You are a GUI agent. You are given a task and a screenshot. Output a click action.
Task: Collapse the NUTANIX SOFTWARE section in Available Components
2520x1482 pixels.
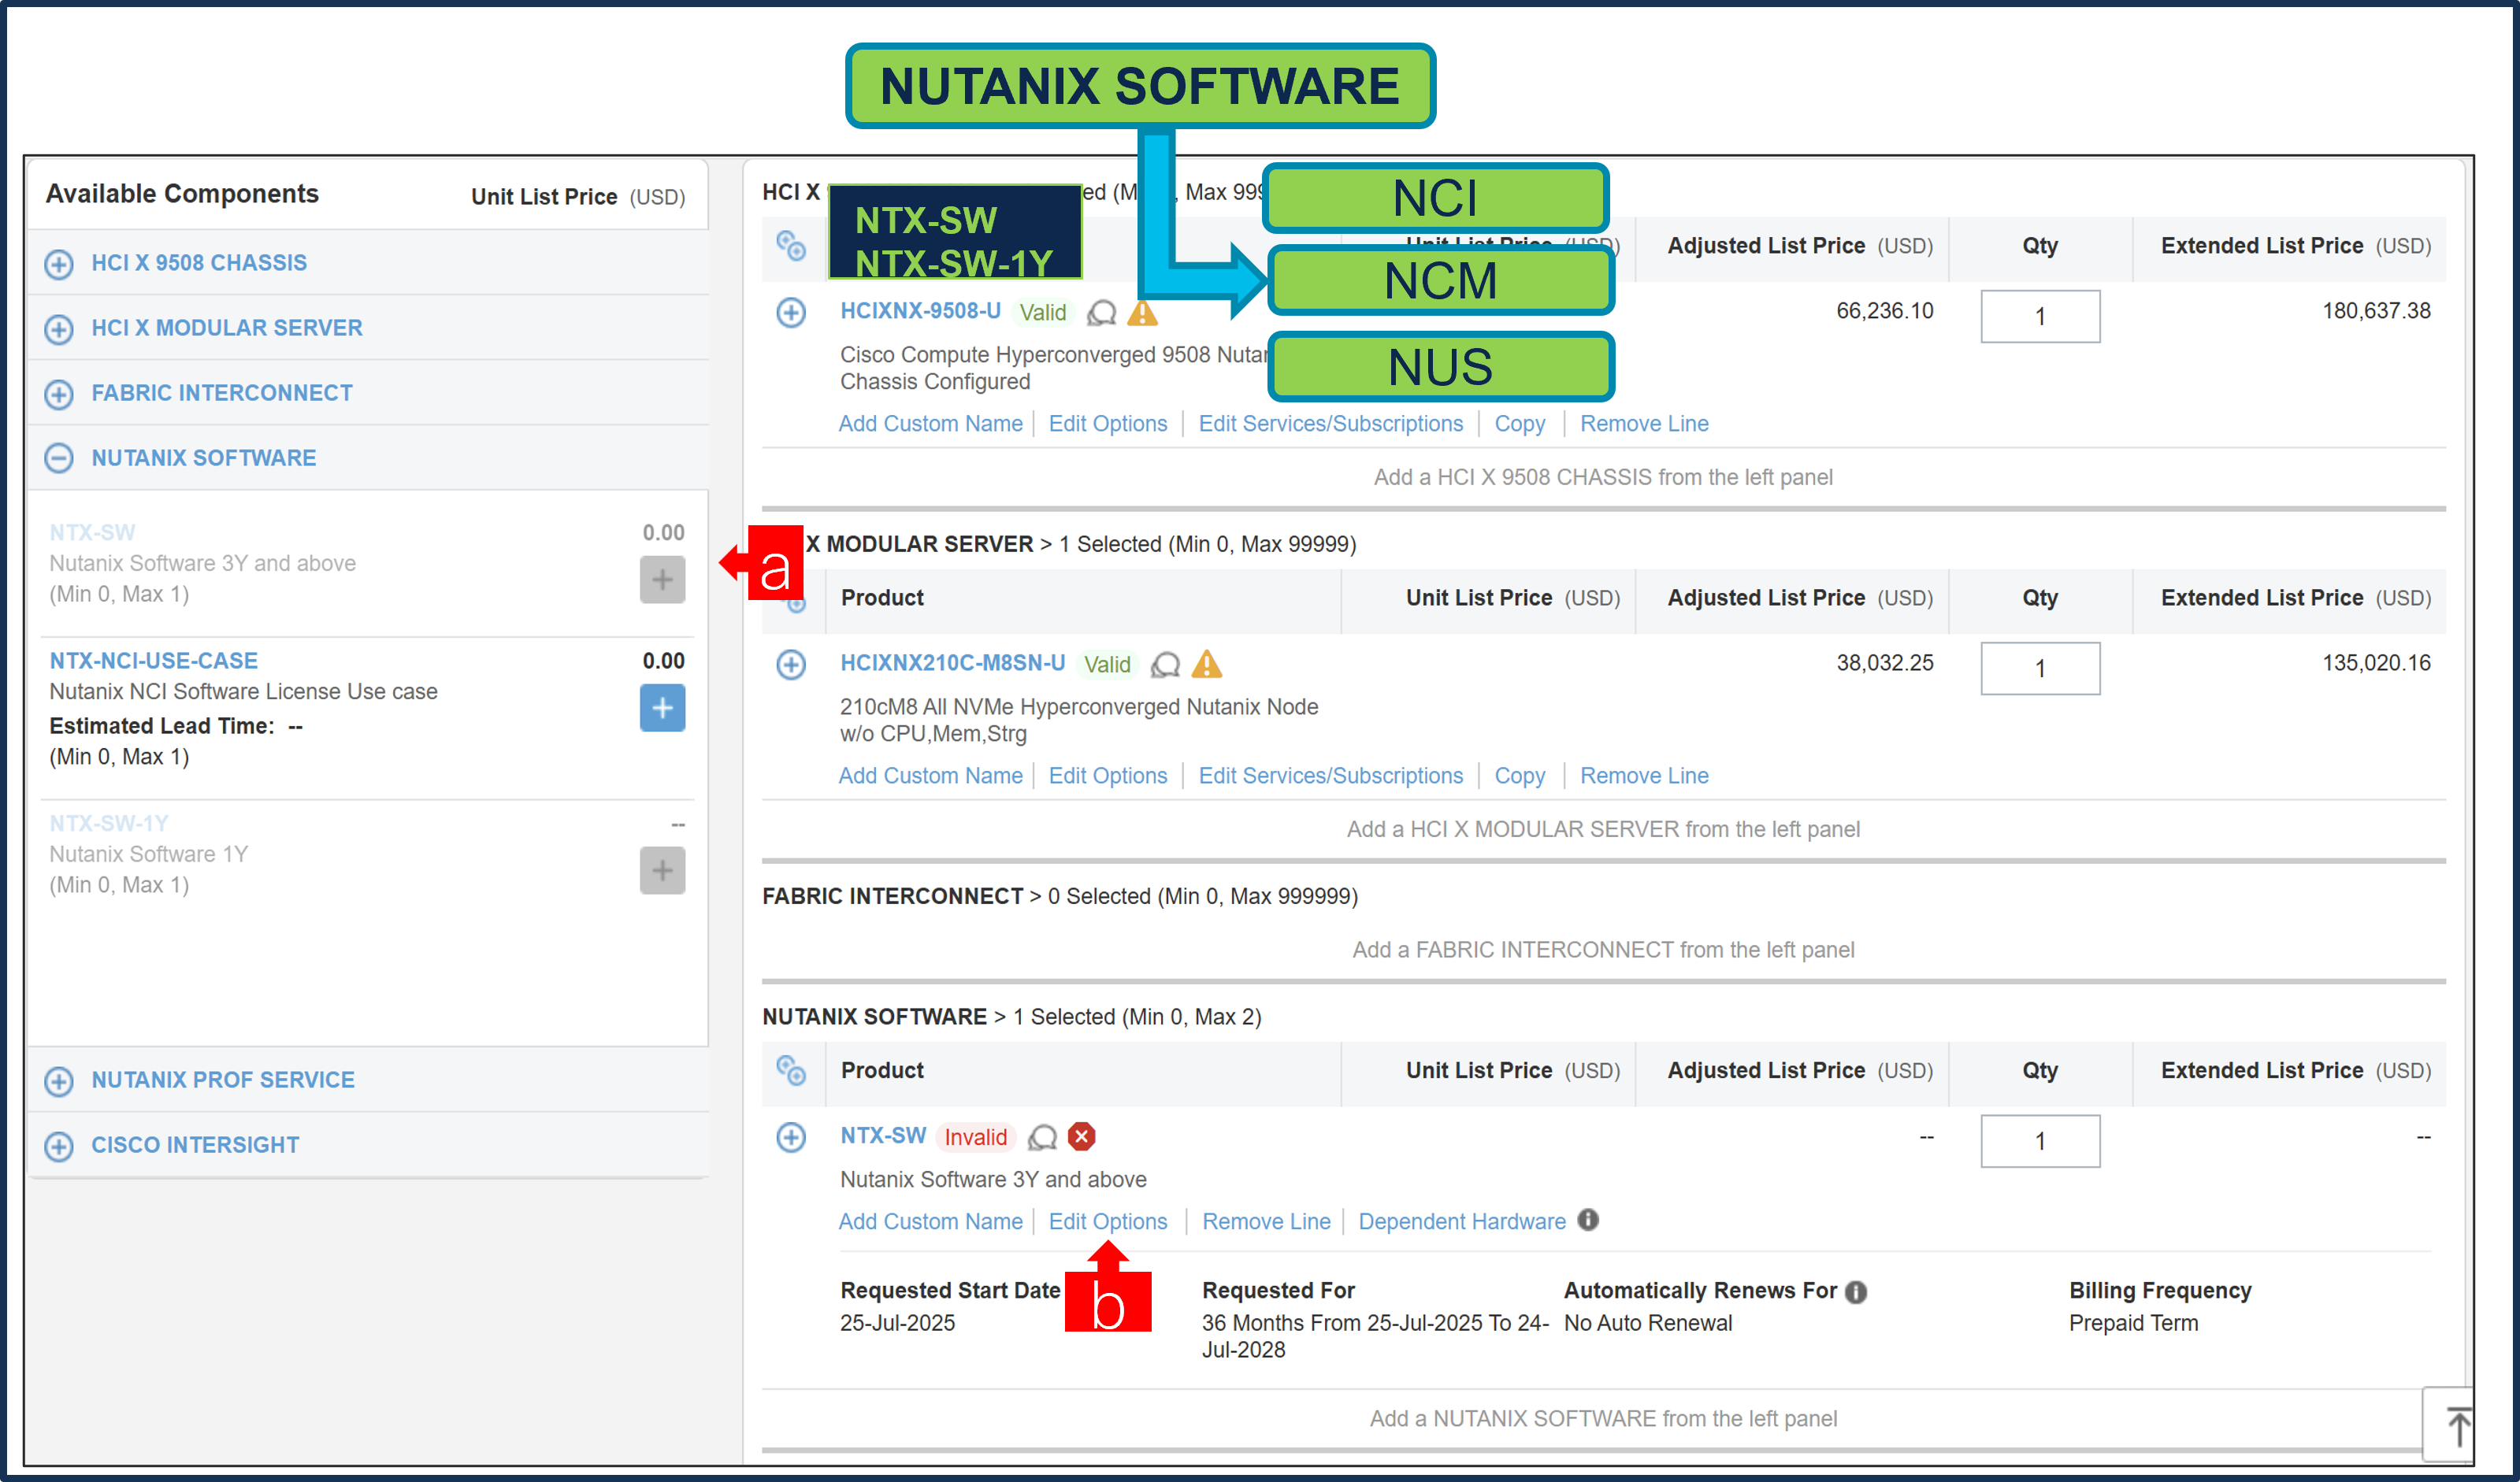click(x=58, y=458)
